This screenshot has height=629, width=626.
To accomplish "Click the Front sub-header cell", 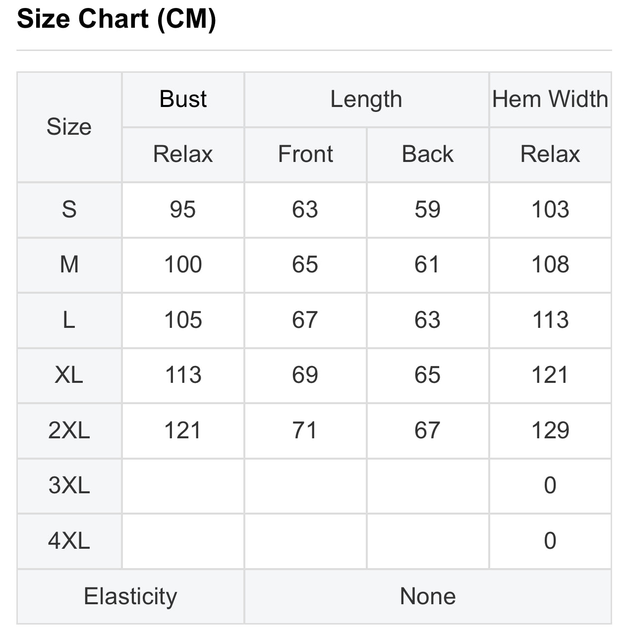I will [305, 155].
